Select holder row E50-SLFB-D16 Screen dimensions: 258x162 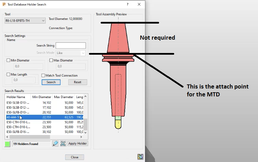coord(45,132)
